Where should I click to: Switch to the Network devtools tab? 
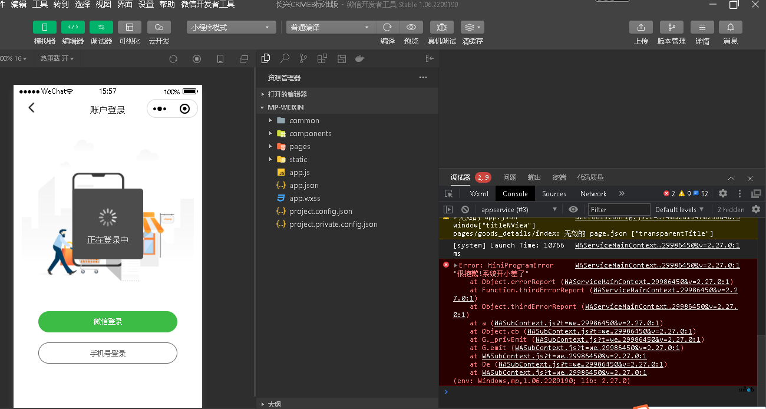tap(593, 193)
